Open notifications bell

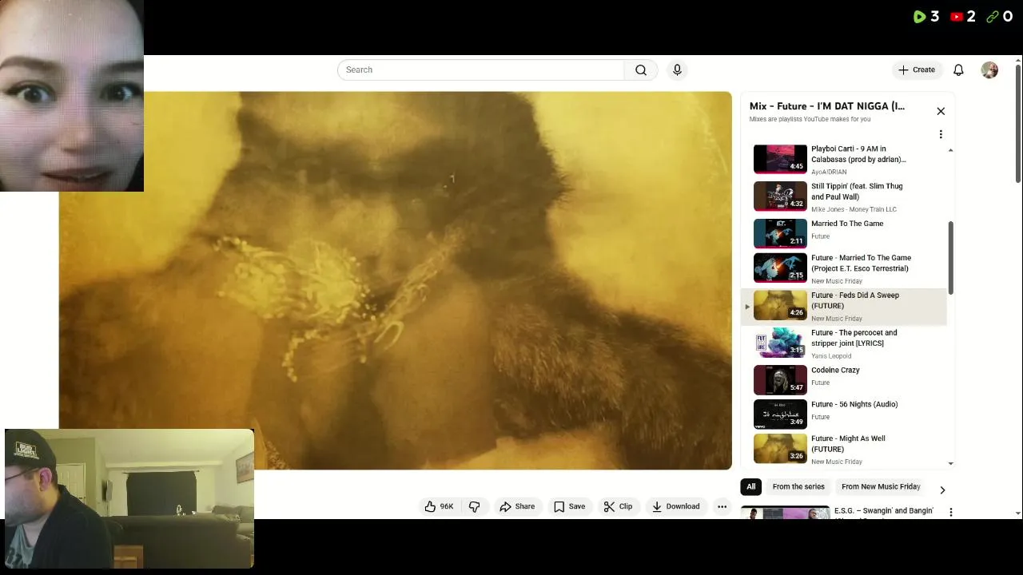click(x=958, y=70)
